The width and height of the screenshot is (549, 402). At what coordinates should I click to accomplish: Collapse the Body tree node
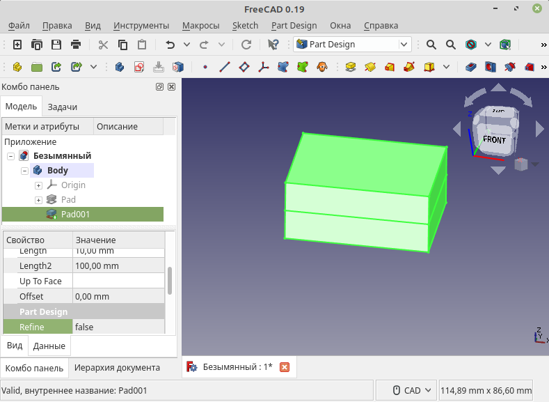point(24,171)
